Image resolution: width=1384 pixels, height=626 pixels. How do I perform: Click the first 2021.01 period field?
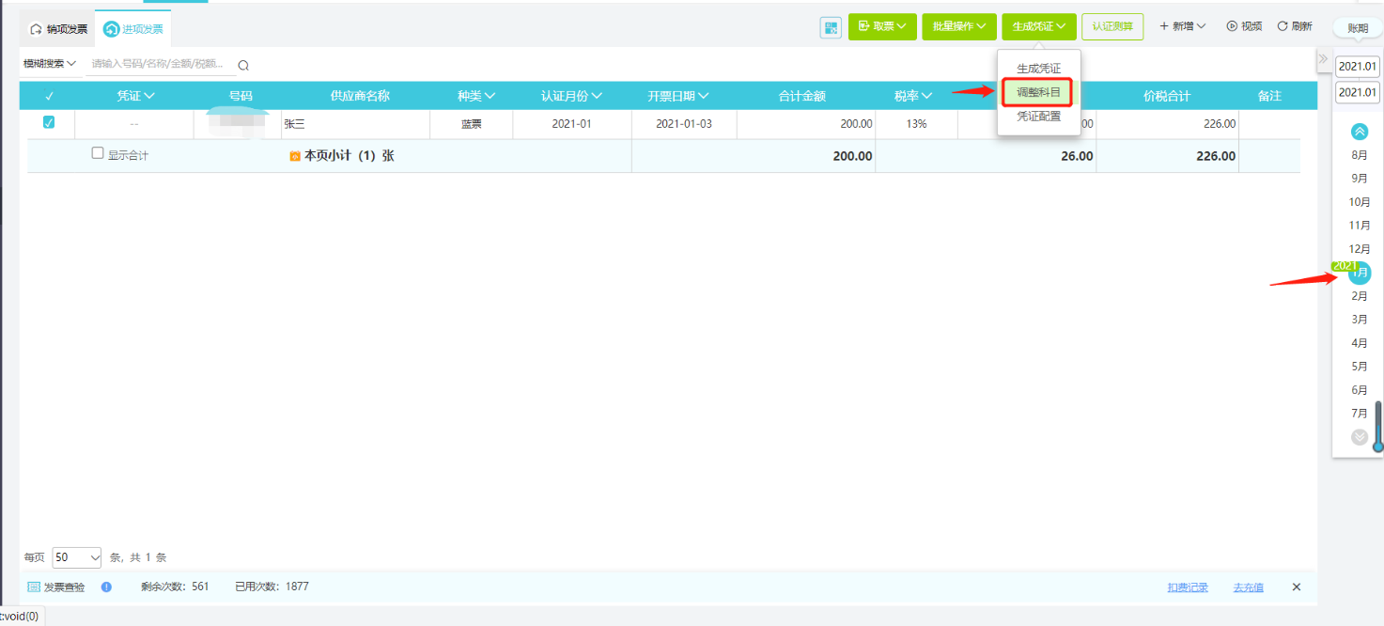coord(1358,67)
